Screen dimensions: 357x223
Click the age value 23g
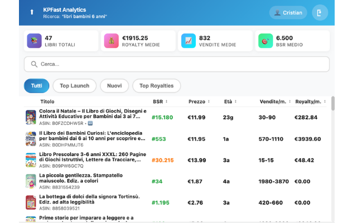[x=228, y=118]
